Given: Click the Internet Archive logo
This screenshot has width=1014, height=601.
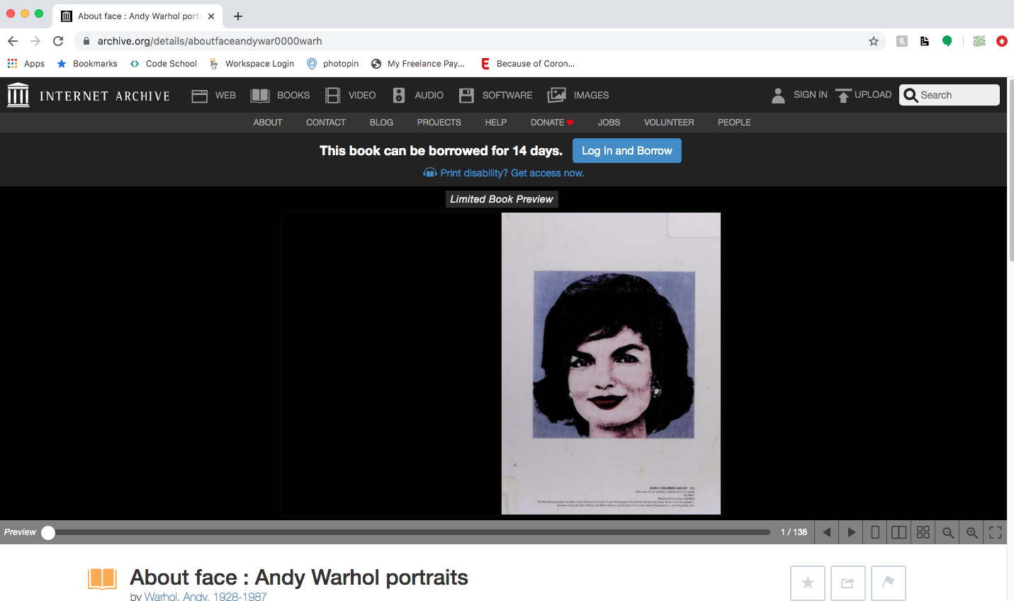Looking at the screenshot, I should [x=89, y=95].
